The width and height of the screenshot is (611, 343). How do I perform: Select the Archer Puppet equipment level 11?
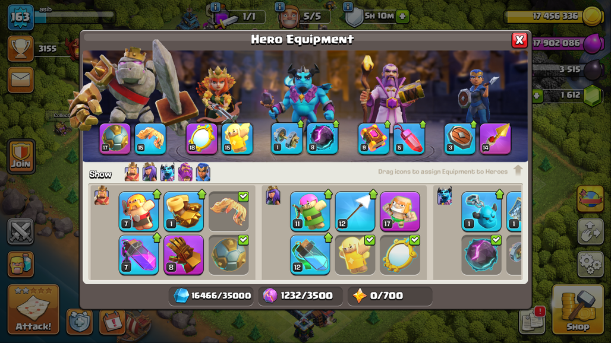(310, 211)
